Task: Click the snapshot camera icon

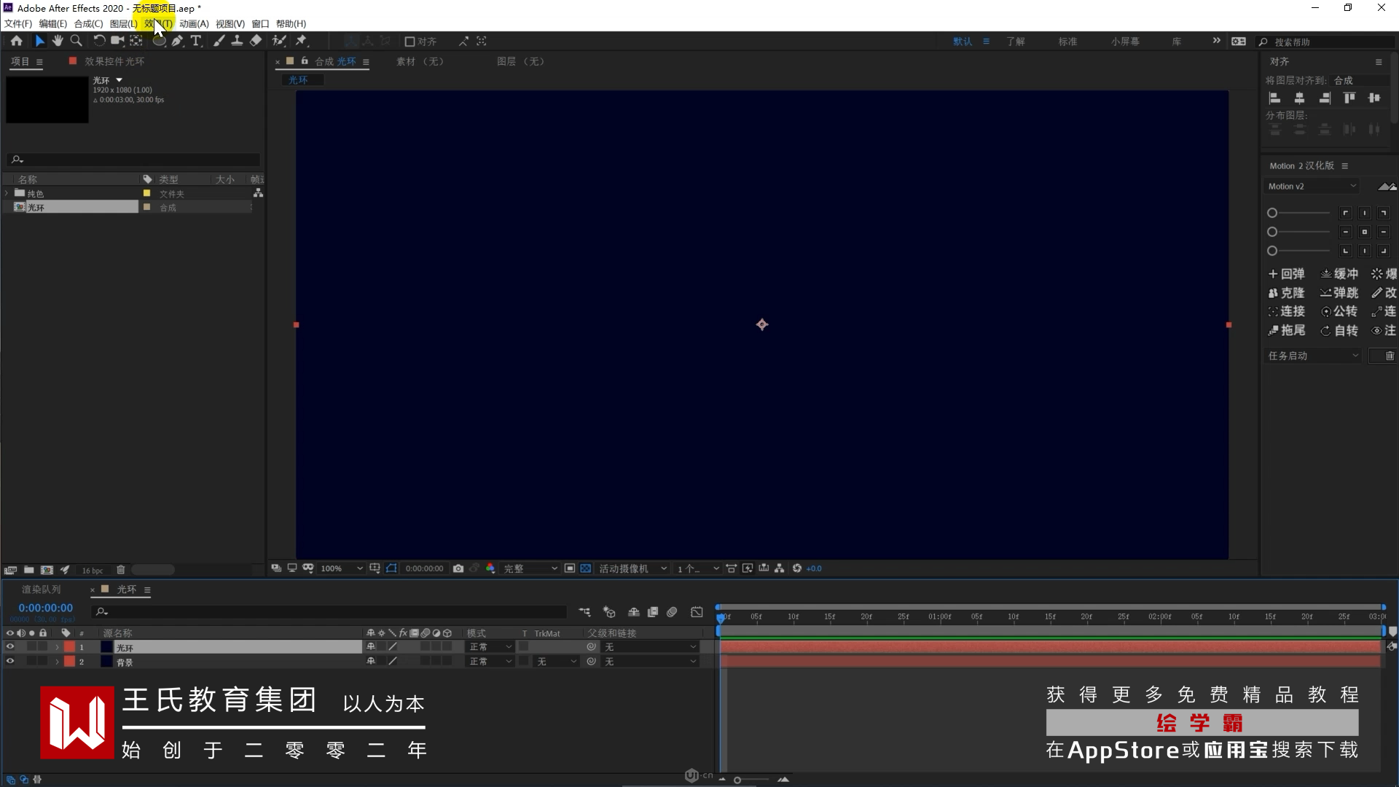Action: 458,568
